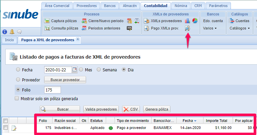This screenshot has height=135, width=257.
Task: Switch to Nómina tab
Action: 181,6
